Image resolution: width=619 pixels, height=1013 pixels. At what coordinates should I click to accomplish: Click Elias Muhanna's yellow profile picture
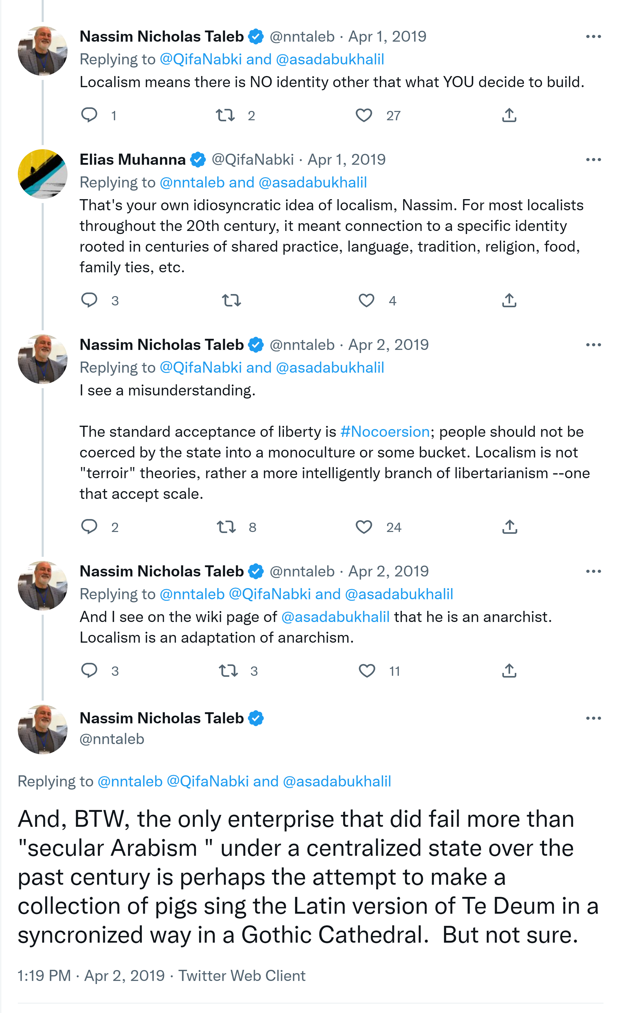pyautogui.click(x=43, y=174)
